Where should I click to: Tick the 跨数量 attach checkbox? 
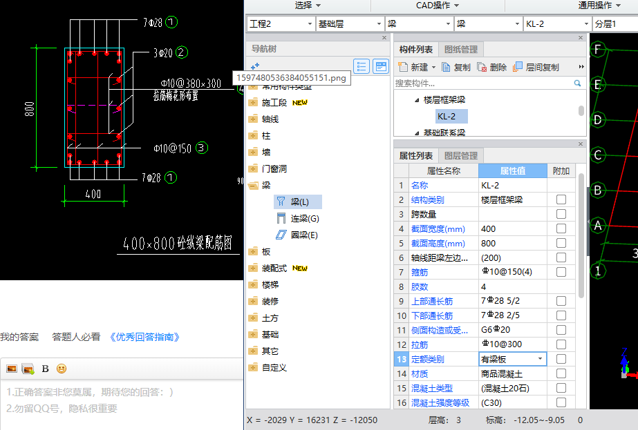(x=561, y=214)
